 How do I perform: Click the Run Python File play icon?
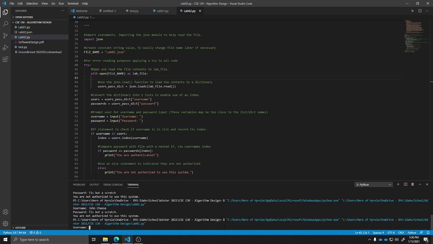[412, 11]
